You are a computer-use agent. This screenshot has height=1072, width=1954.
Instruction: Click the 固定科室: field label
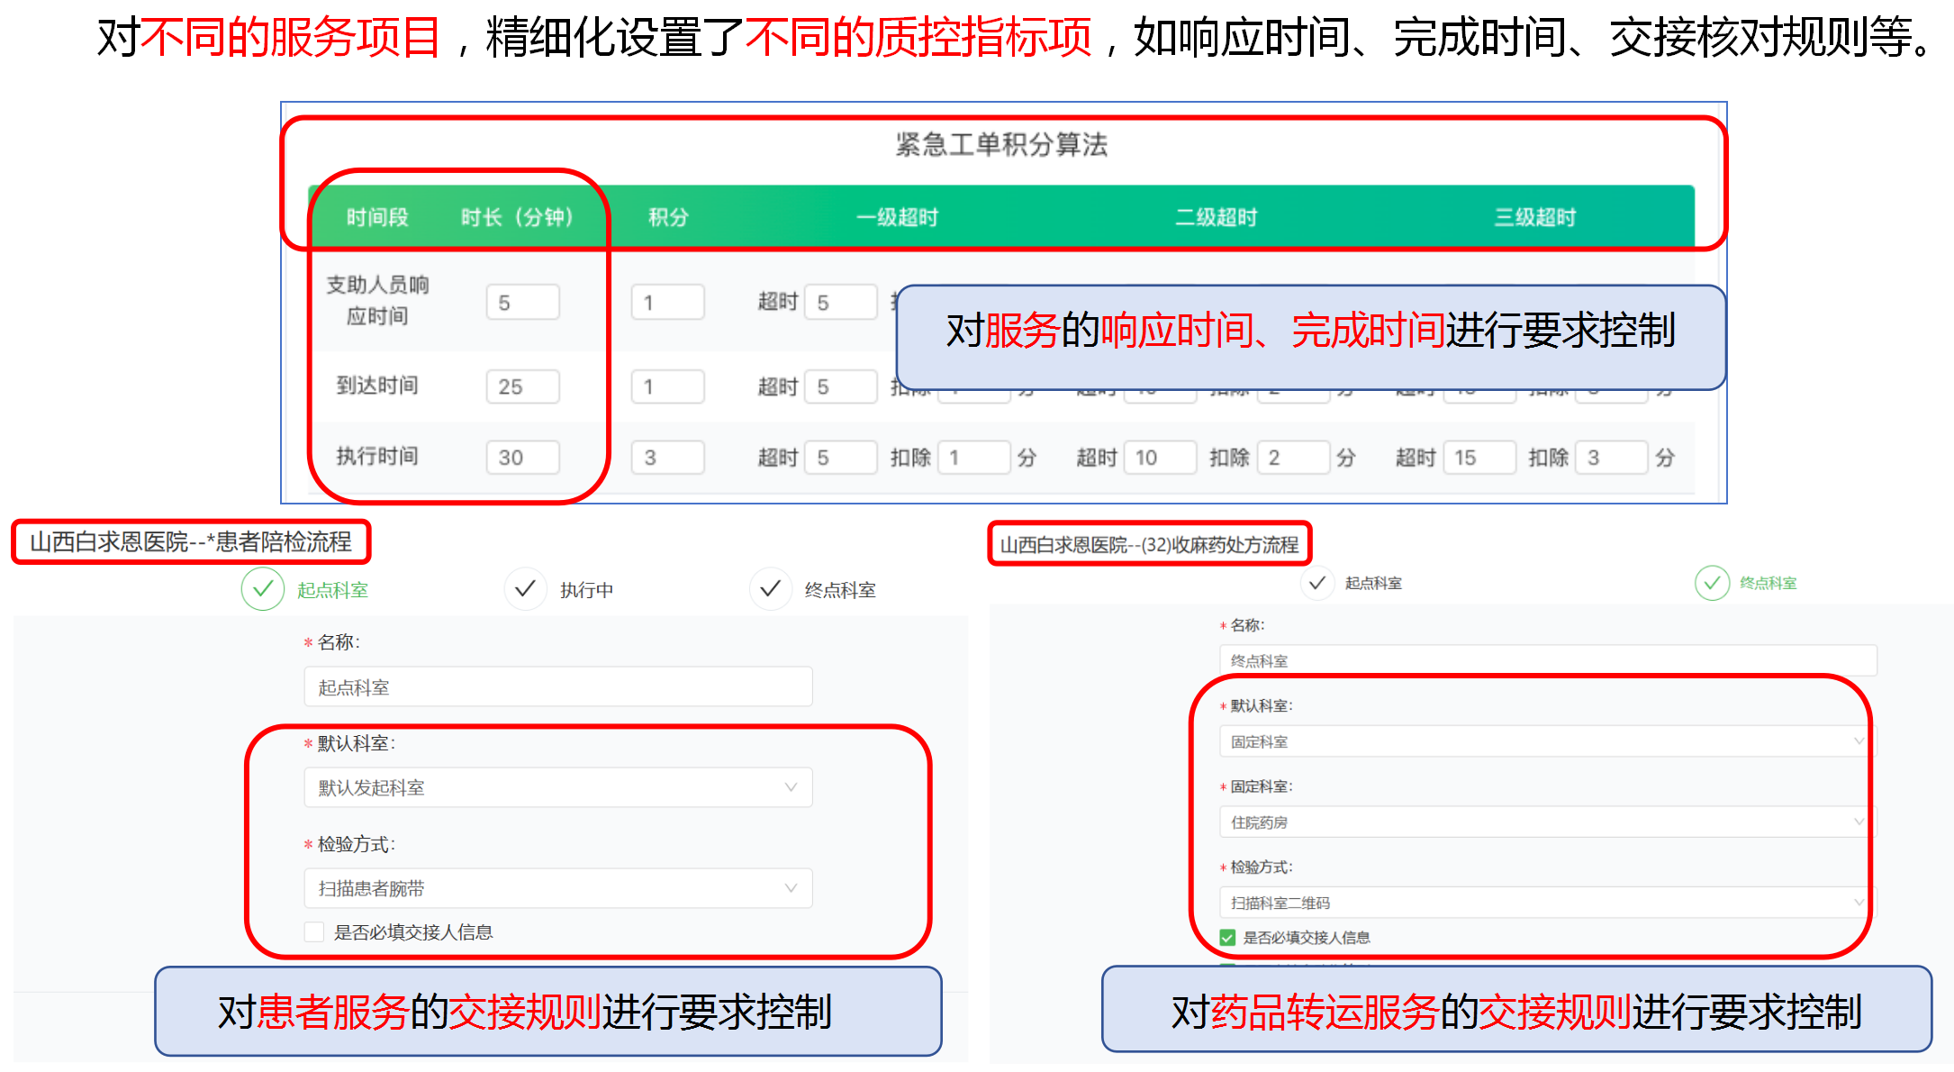1262,786
